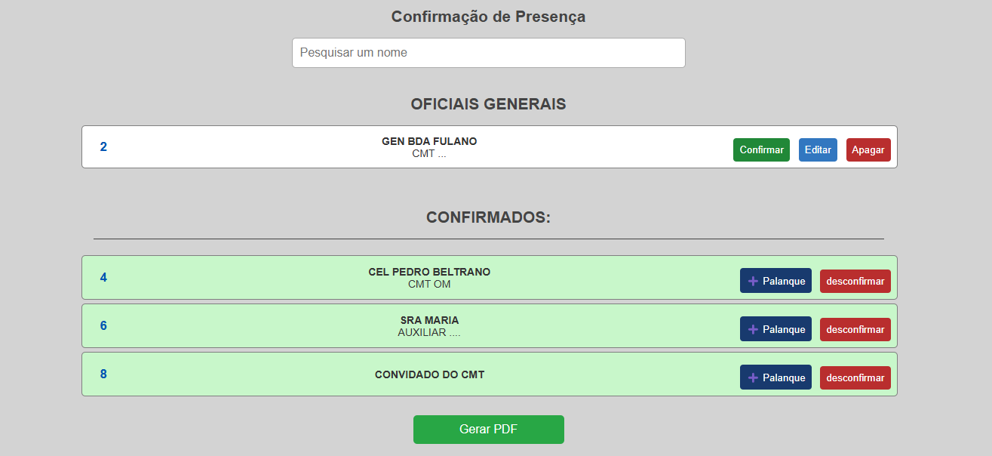The width and height of the screenshot is (992, 456).
Task: Click plus icon on CEL PEDRO BELTRANO's Palanque button
Action: tap(753, 282)
